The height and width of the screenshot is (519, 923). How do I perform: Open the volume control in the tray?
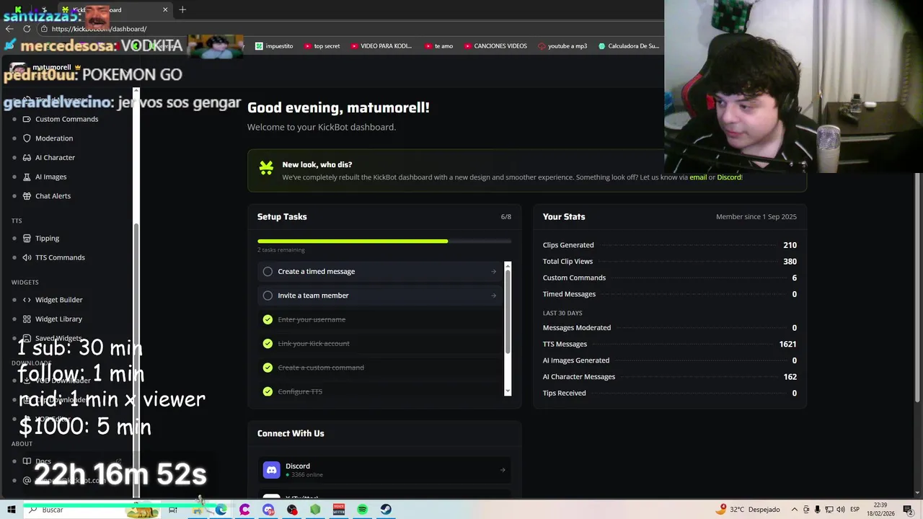(840, 510)
